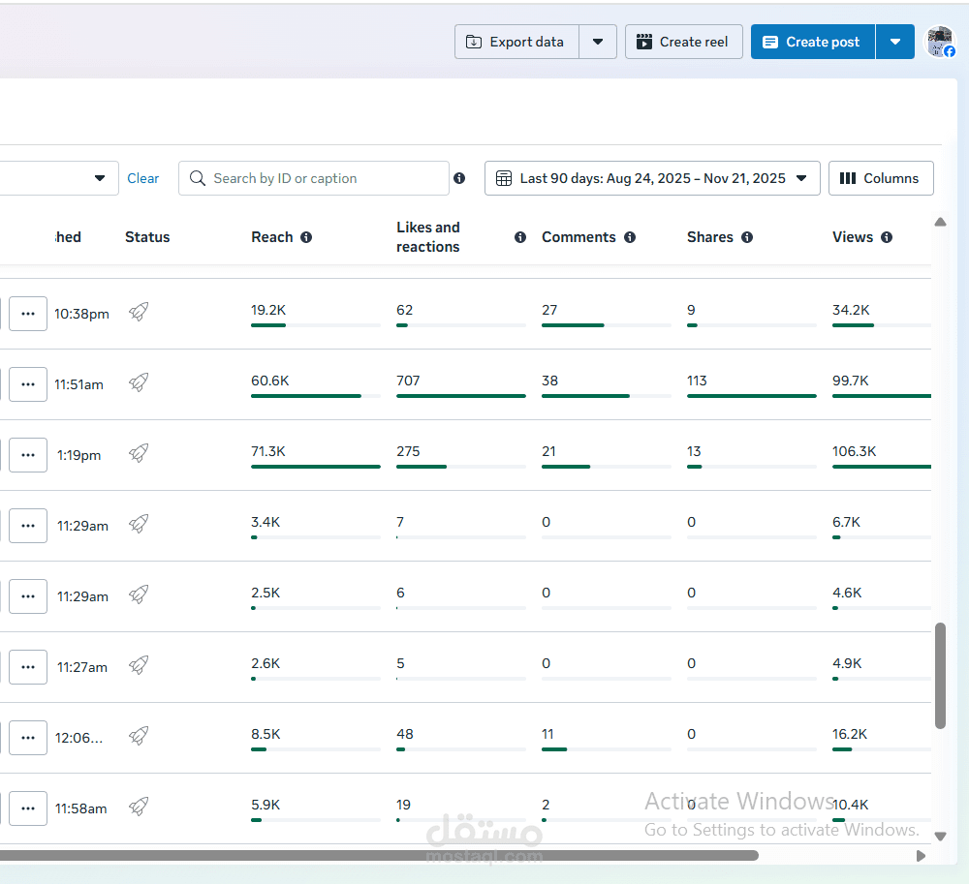Open the Last 90 days date range picker

click(x=652, y=178)
